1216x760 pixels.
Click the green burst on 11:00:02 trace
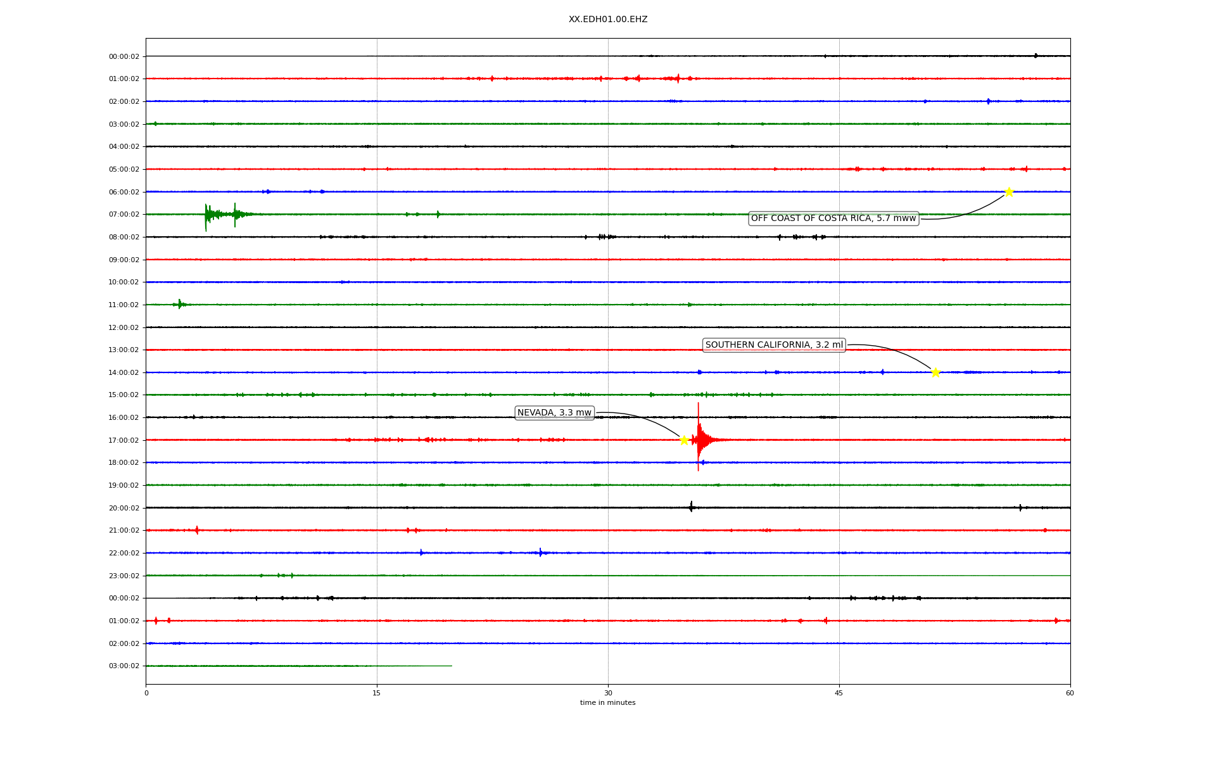click(180, 305)
